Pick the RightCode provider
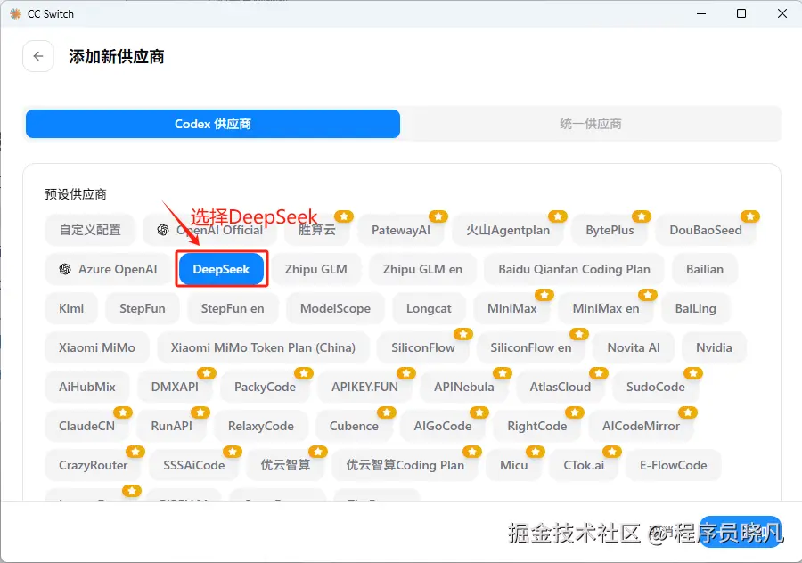This screenshot has height=563, width=802. (x=537, y=426)
